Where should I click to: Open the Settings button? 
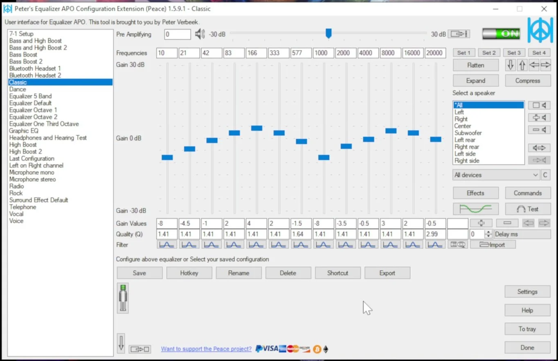(527, 292)
